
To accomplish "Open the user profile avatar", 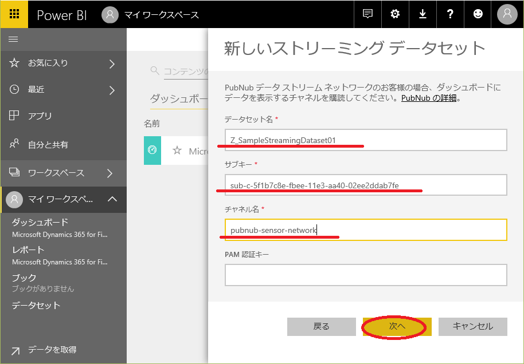I will [x=507, y=14].
